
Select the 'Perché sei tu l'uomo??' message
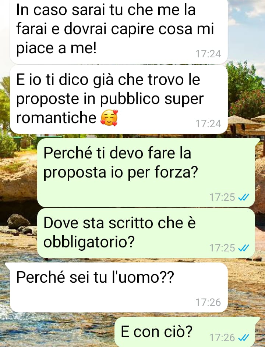pos(119,287)
